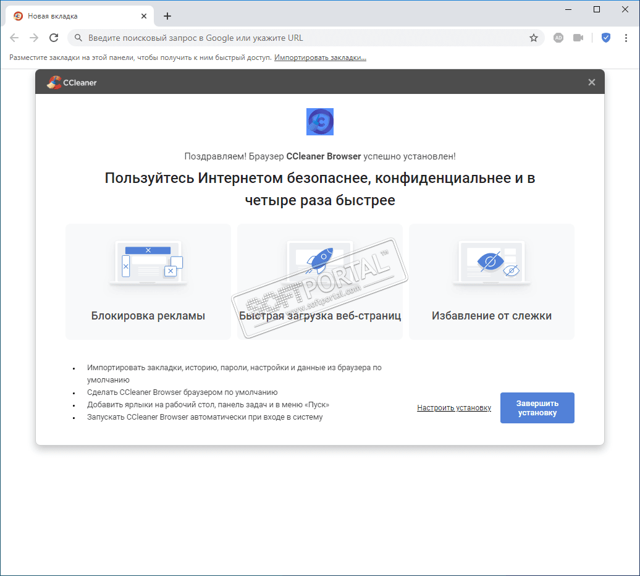
Task: Click the rocket Быстрая загрузка illustration
Action: click(x=319, y=261)
